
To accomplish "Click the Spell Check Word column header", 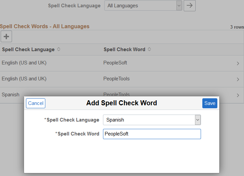I will 124,49.
